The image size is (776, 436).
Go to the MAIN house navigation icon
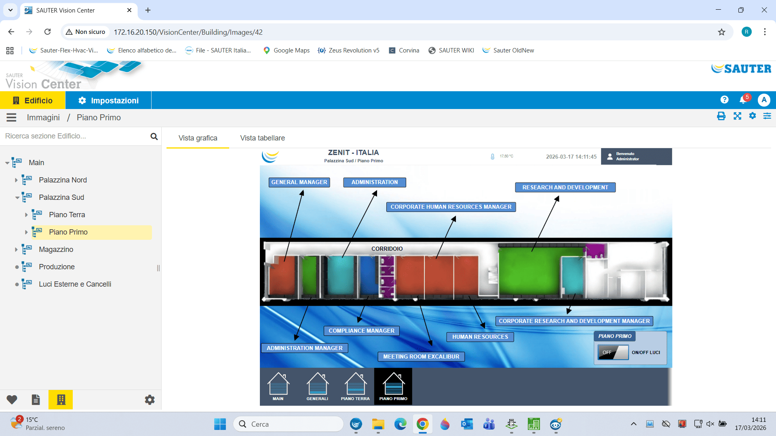coord(278,386)
